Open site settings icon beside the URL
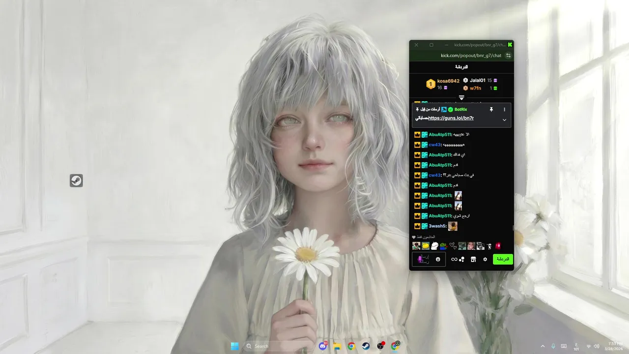The height and width of the screenshot is (354, 629). click(x=509, y=56)
